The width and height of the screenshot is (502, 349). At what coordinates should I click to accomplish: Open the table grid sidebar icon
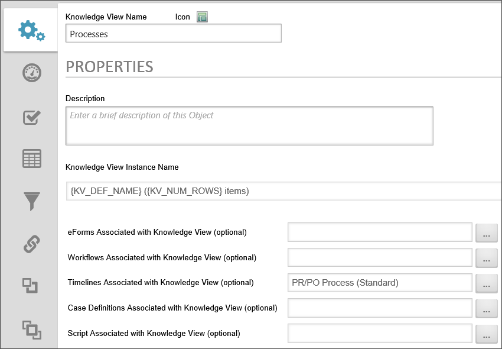point(31,159)
